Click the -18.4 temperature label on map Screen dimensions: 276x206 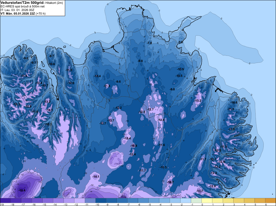(22, 190)
